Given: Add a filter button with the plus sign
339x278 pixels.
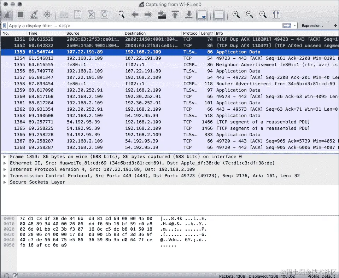Looking at the screenshot, I should (x=335, y=25).
